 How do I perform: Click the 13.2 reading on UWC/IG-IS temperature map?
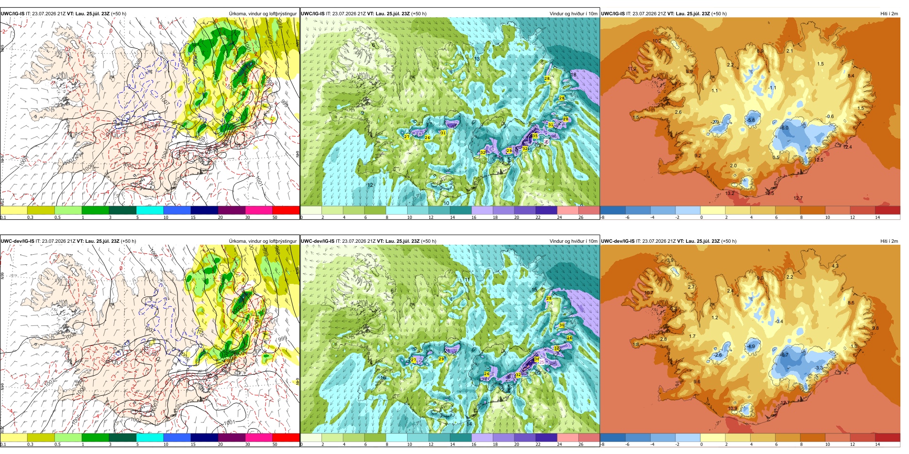(x=730, y=194)
